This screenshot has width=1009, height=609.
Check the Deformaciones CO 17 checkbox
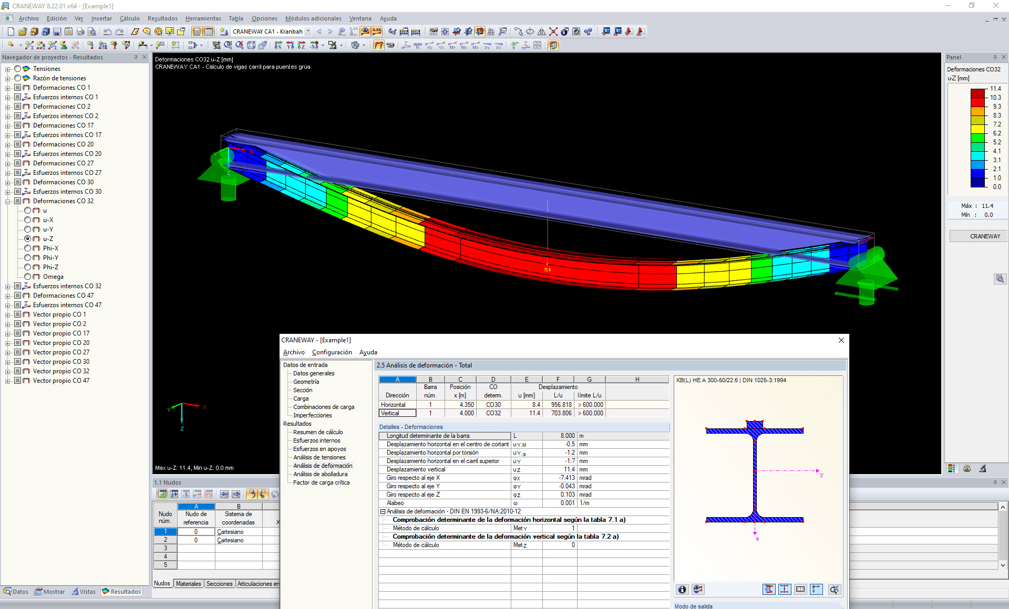18,125
